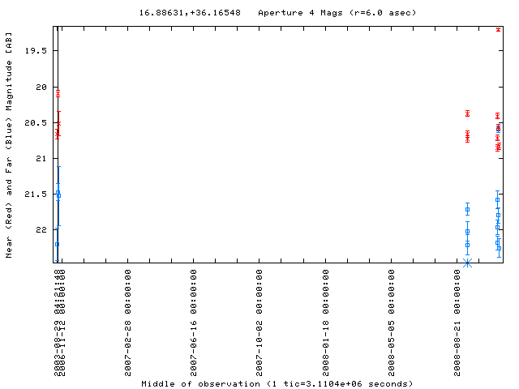Click the date label "2008-05-05 00:00:00"
Image resolution: width=519 pixels, height=389 pixels.
(391, 323)
